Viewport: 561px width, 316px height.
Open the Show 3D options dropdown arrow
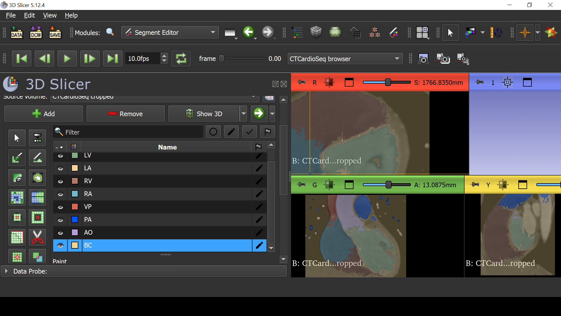(243, 114)
